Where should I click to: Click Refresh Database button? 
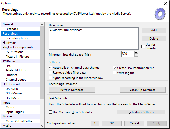click(72, 90)
